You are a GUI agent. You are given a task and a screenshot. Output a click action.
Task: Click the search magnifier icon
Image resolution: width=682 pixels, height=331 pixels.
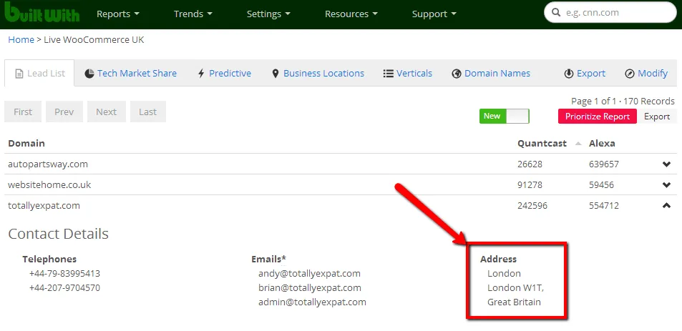555,13
